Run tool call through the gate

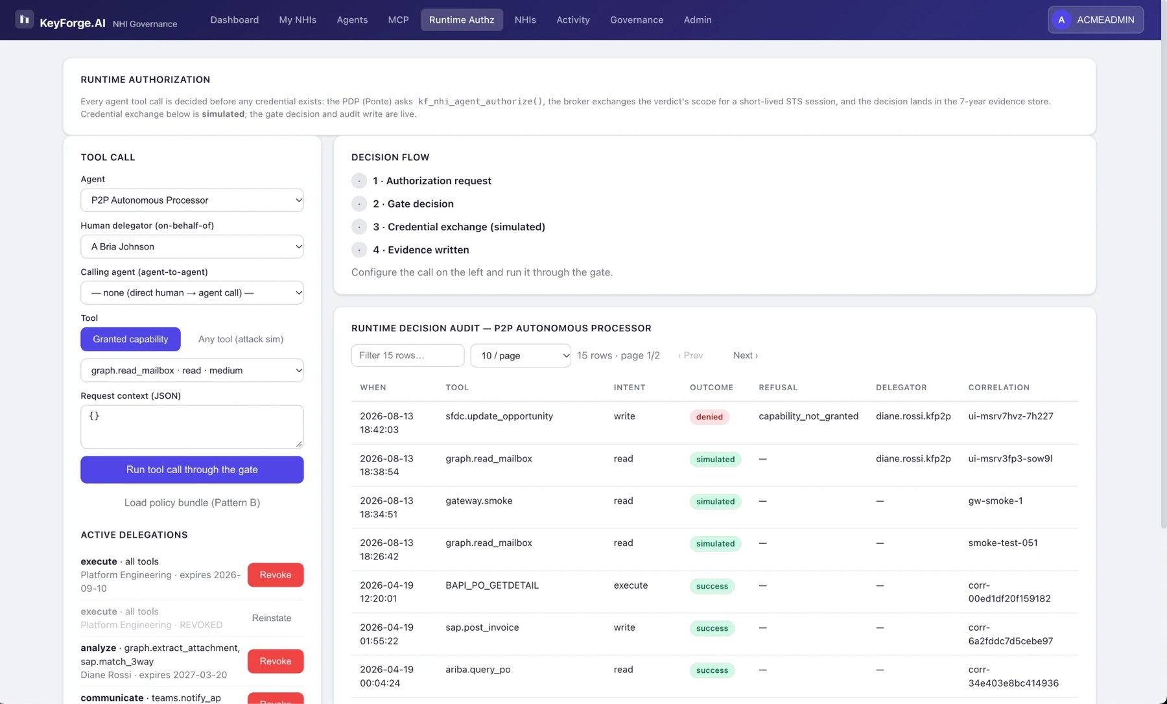[192, 469]
